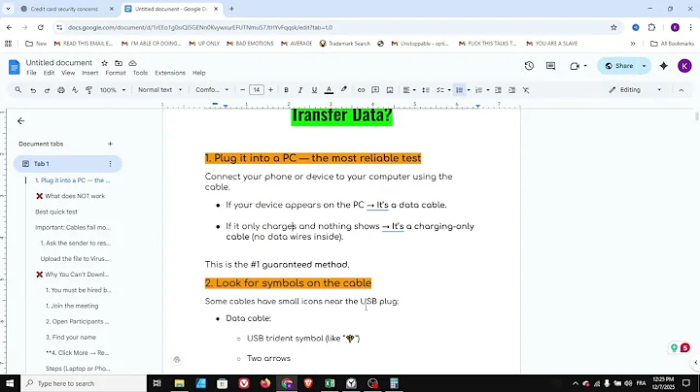Click the insert image icon

pos(390,90)
